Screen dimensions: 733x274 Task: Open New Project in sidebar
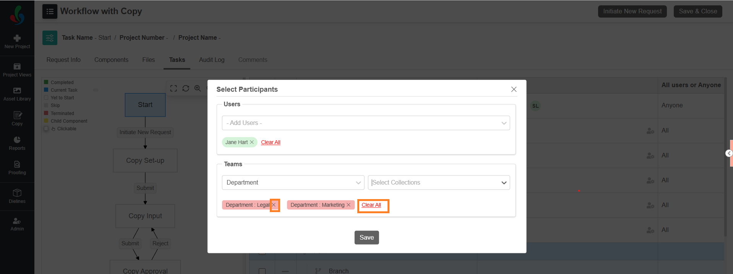(17, 42)
